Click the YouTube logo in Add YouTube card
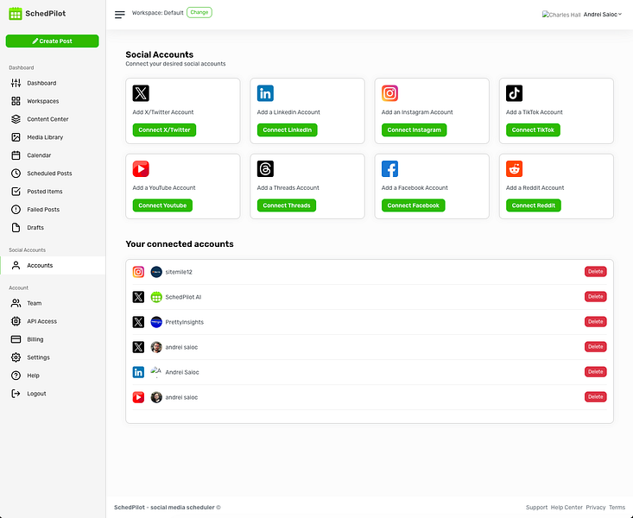The height and width of the screenshot is (518, 633). 141,168
